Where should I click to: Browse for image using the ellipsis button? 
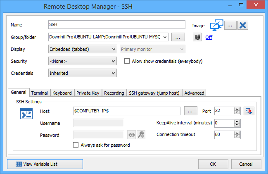click(x=230, y=25)
